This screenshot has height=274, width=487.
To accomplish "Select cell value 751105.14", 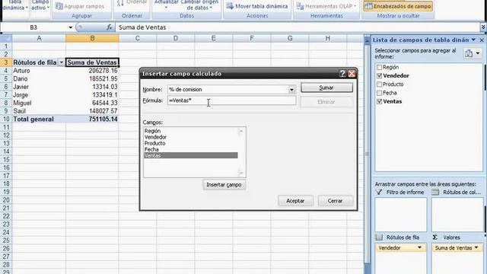I will click(x=92, y=119).
